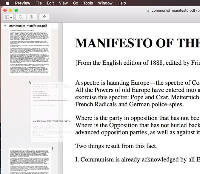This screenshot has height=174, width=200.
Task: Click the 'Where is the party in opposition' line
Action: [138, 118]
